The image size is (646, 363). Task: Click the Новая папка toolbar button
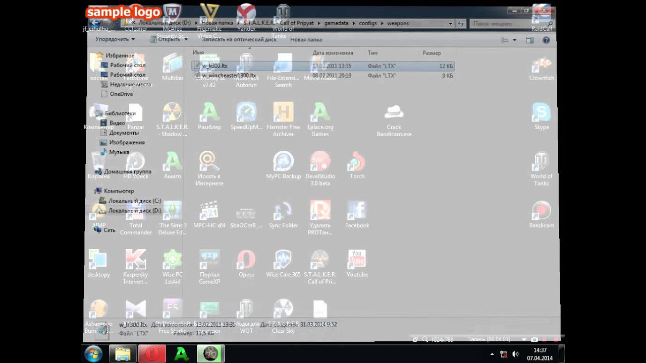coord(306,39)
